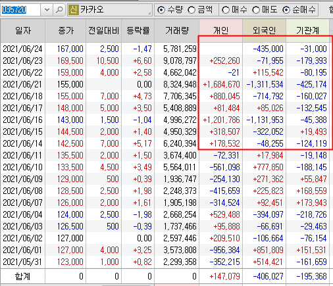Click closing price 135,500
Image resolution: width=333 pixels, height=286 pixels.
click(70, 155)
